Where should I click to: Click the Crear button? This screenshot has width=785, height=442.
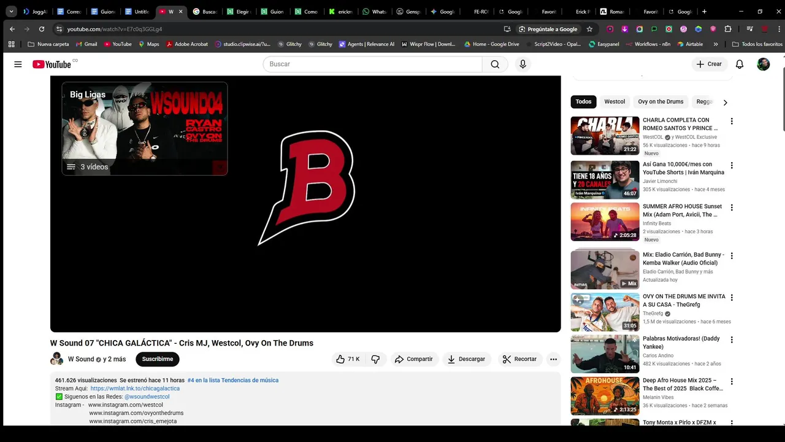click(x=710, y=64)
